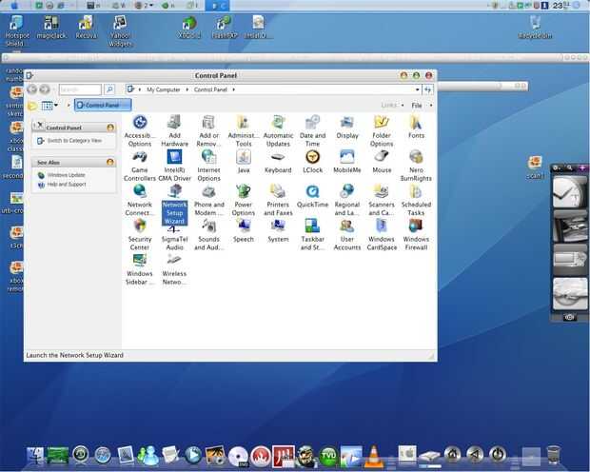Open the Fonts folder
The height and width of the screenshot is (472, 590).
pos(416,128)
